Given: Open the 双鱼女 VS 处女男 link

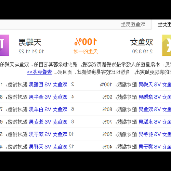Looking at the screenshot, I should click(x=48, y=122).
